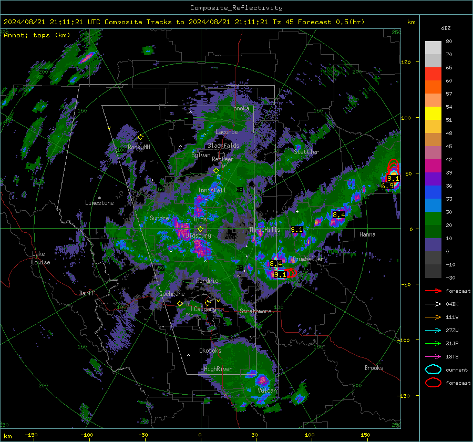
Task: Click the dBZ legend heading
Action: [446, 28]
